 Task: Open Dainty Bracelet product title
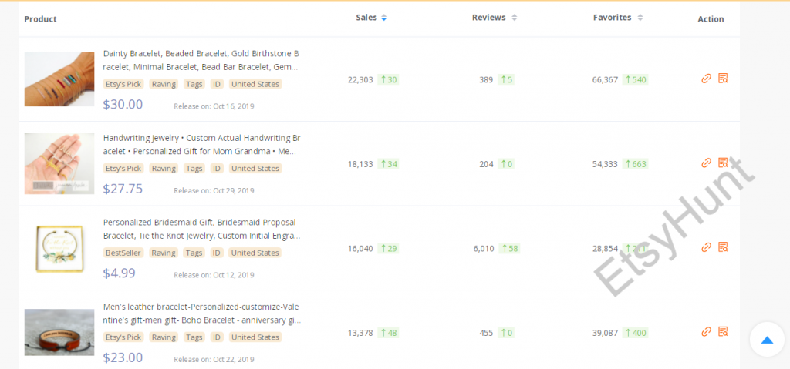point(201,60)
